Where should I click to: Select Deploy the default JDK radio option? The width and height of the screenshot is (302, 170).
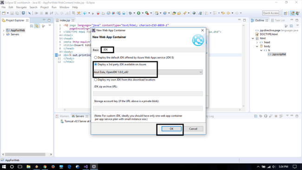[96, 58]
